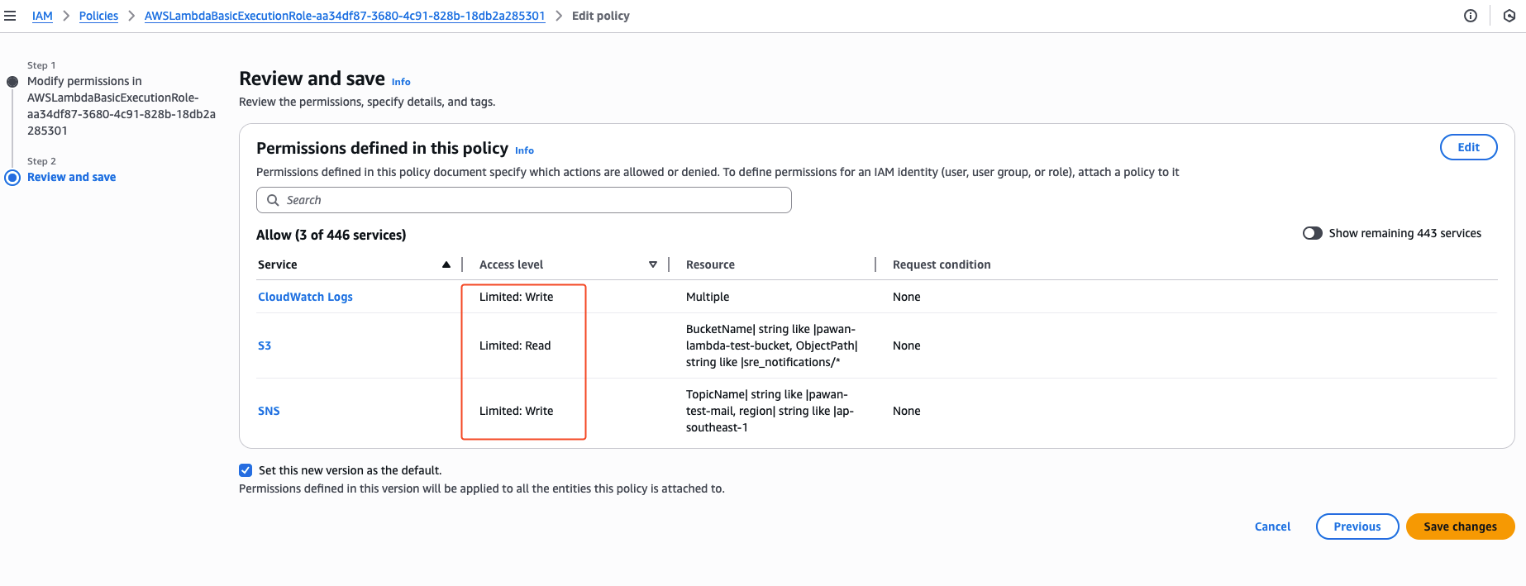Image resolution: width=1526 pixels, height=586 pixels.
Task: Click Info link next to Review and save
Action: pyautogui.click(x=401, y=82)
